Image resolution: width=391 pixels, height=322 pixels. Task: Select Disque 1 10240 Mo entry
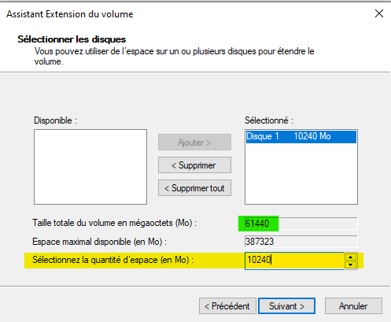301,136
